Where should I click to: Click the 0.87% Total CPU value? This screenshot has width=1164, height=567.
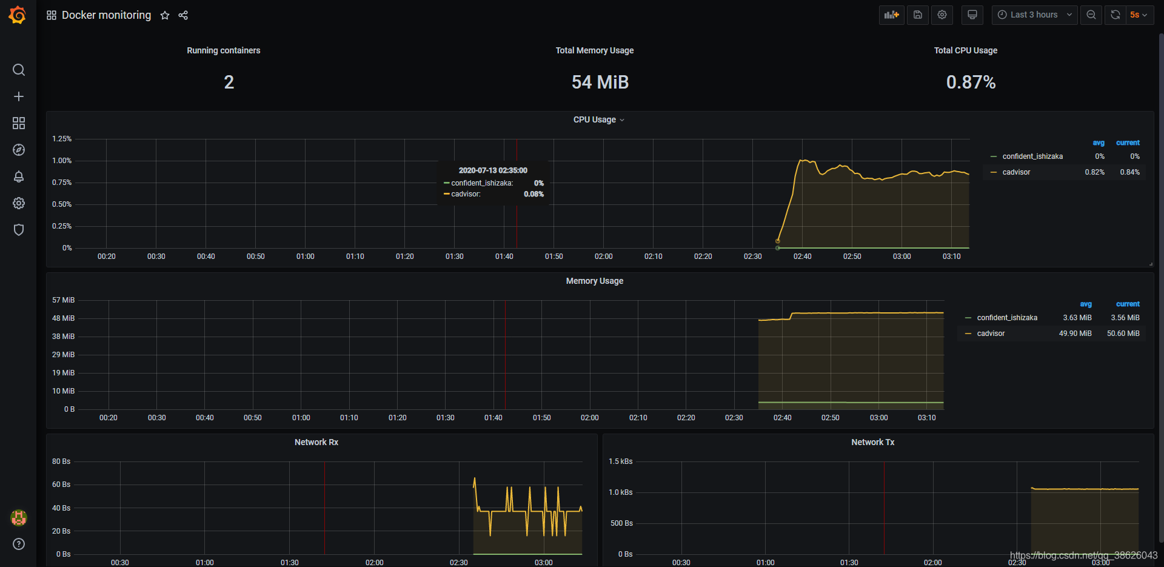971,82
